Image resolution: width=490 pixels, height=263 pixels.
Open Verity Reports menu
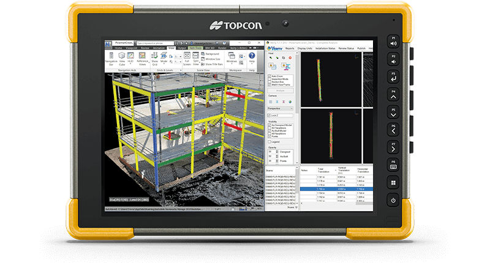click(x=290, y=48)
